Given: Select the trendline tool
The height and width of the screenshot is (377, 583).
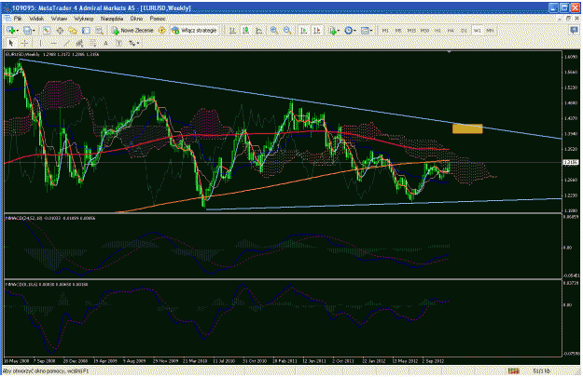Looking at the screenshot, I should pyautogui.click(x=66, y=43).
